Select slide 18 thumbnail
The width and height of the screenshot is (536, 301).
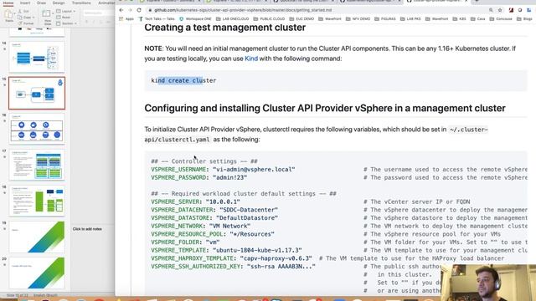coord(37,202)
